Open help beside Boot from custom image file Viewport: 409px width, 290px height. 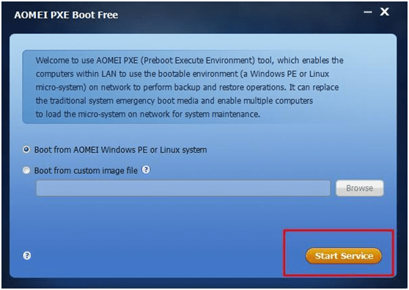(146, 170)
